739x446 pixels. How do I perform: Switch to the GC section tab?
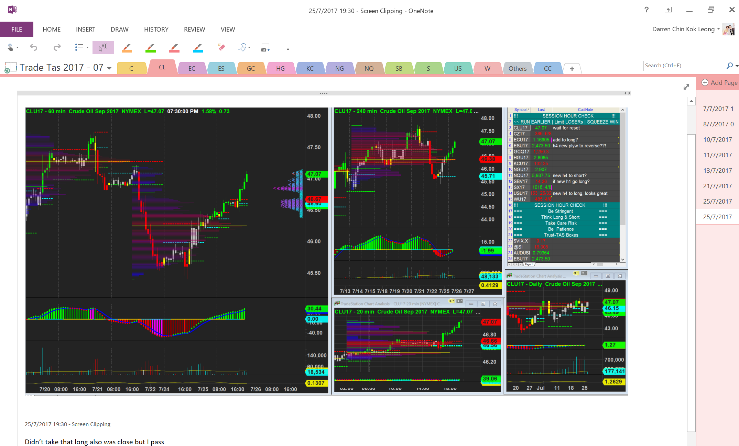click(251, 68)
